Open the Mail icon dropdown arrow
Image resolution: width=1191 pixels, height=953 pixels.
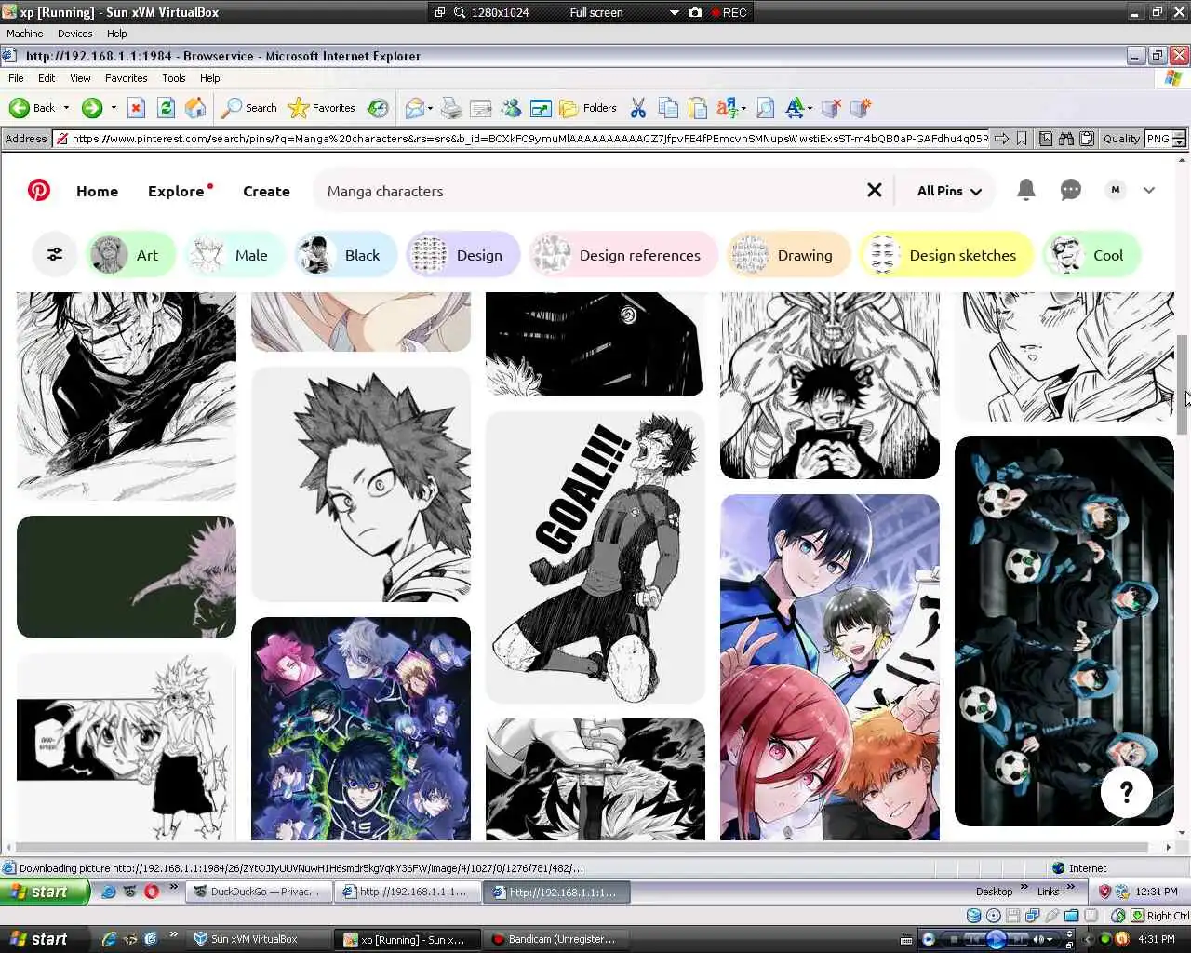[430, 109]
